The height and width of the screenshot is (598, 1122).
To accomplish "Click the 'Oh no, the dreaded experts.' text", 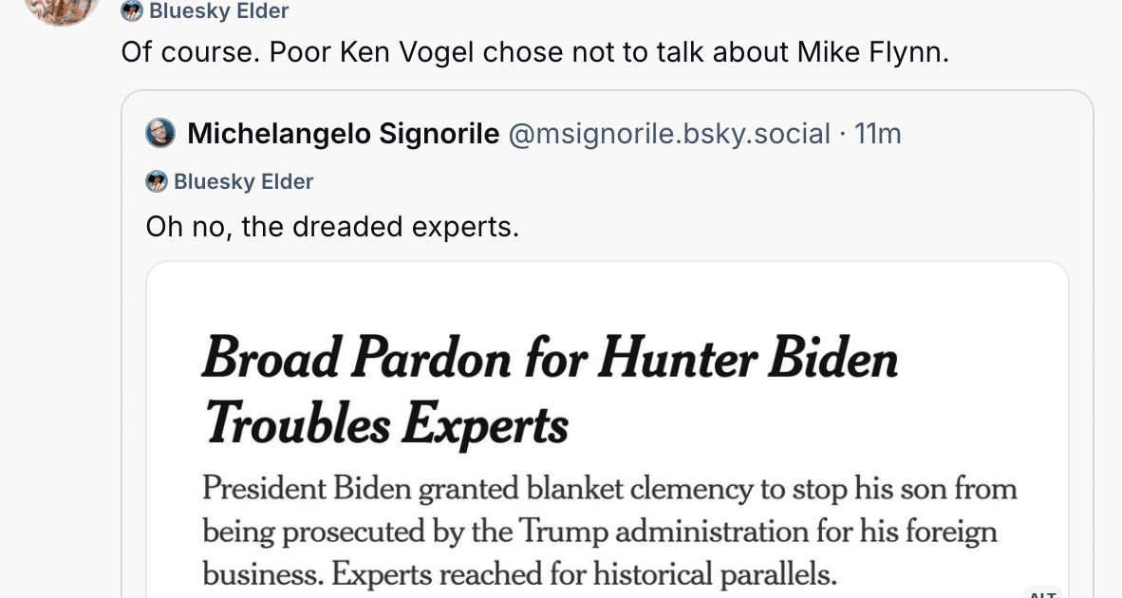I will 332,227.
